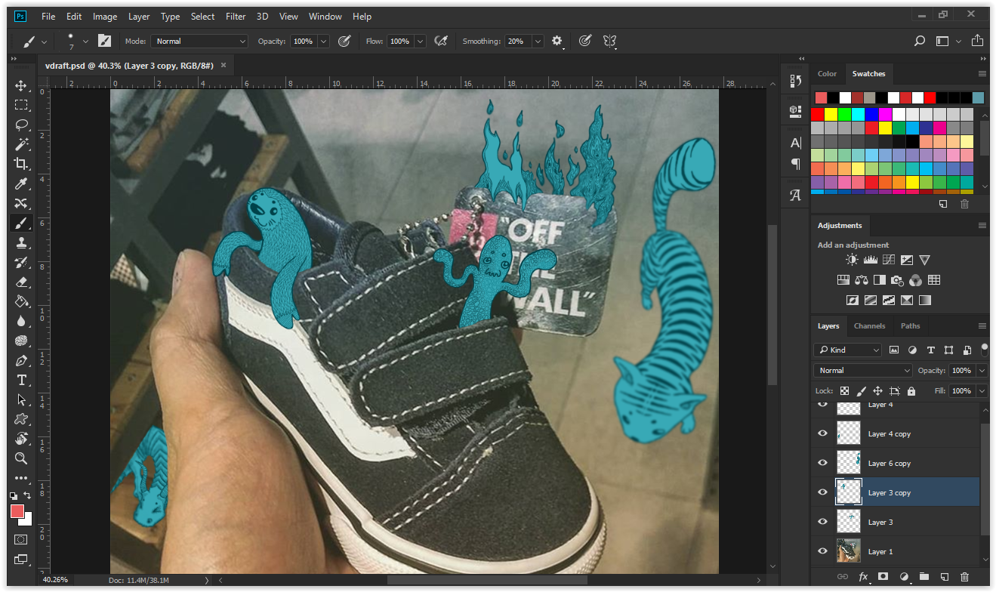Select the Clone Stamp tool

pos(21,242)
